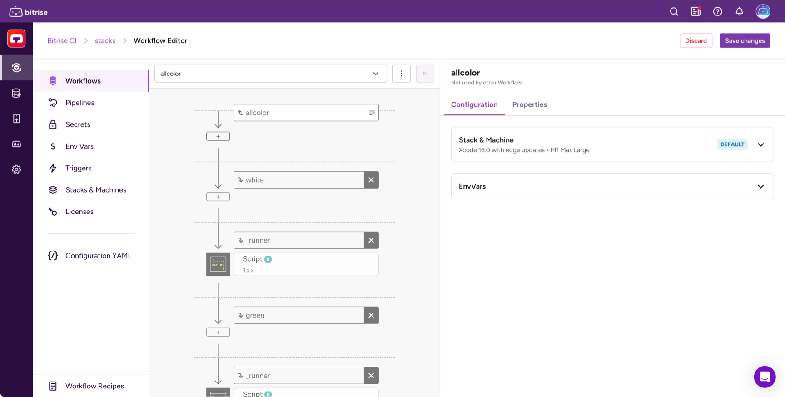This screenshot has height=397, width=785.
Task: Click the Discard button
Action: (x=696, y=40)
